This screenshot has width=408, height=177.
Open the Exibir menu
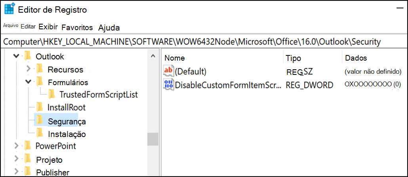pos(48,27)
